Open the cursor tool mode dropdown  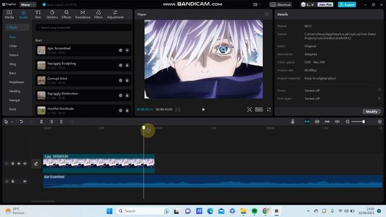pos(12,122)
